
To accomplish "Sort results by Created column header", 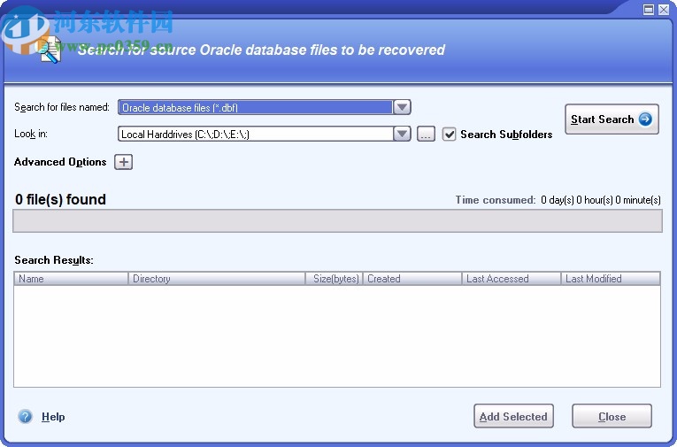I will click(x=412, y=279).
